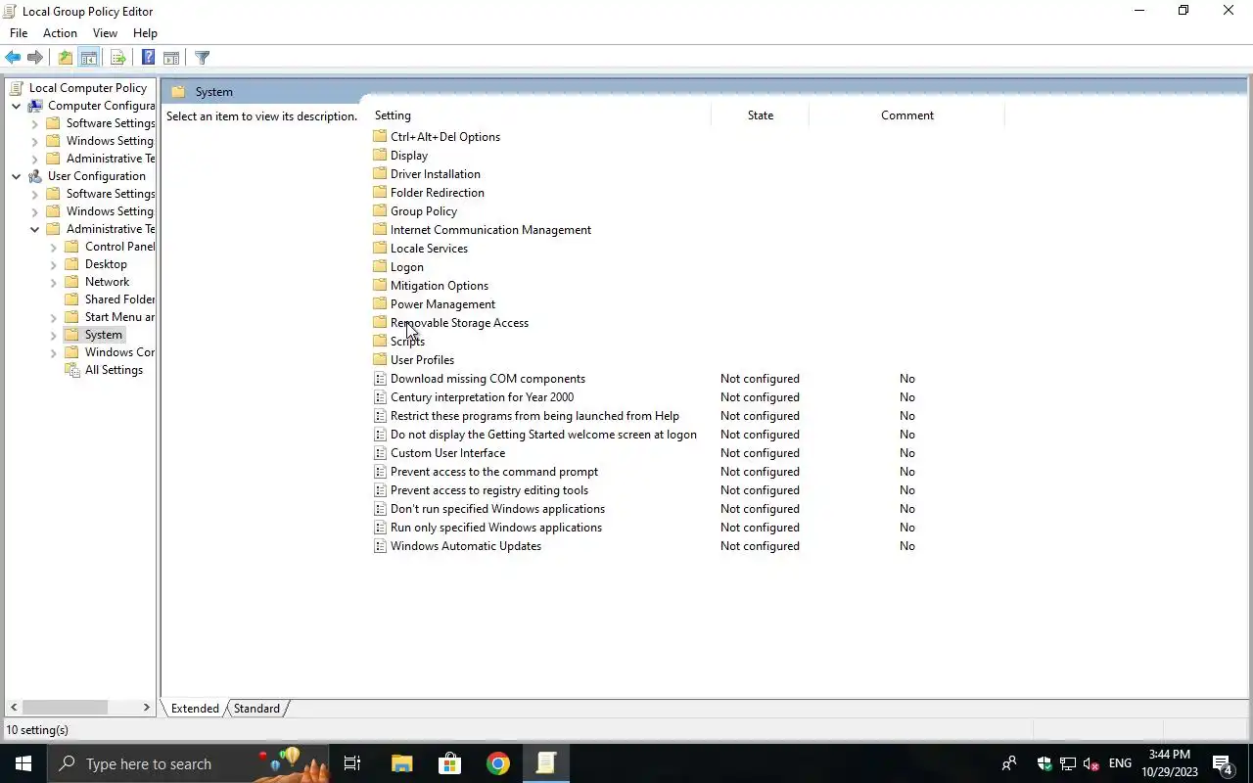Screen dimensions: 1253x783
Task: Select Prevent access to registry editing tools
Action: 489,490
